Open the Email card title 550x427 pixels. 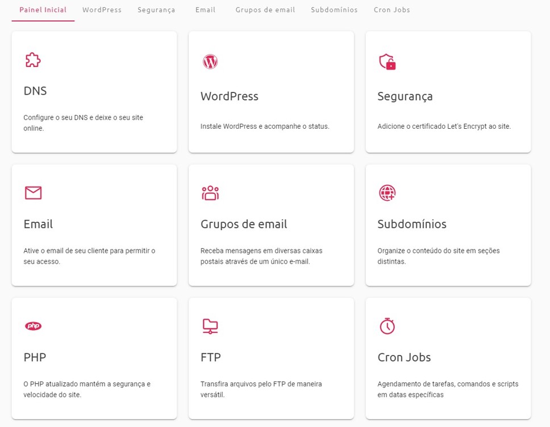pyautogui.click(x=38, y=224)
